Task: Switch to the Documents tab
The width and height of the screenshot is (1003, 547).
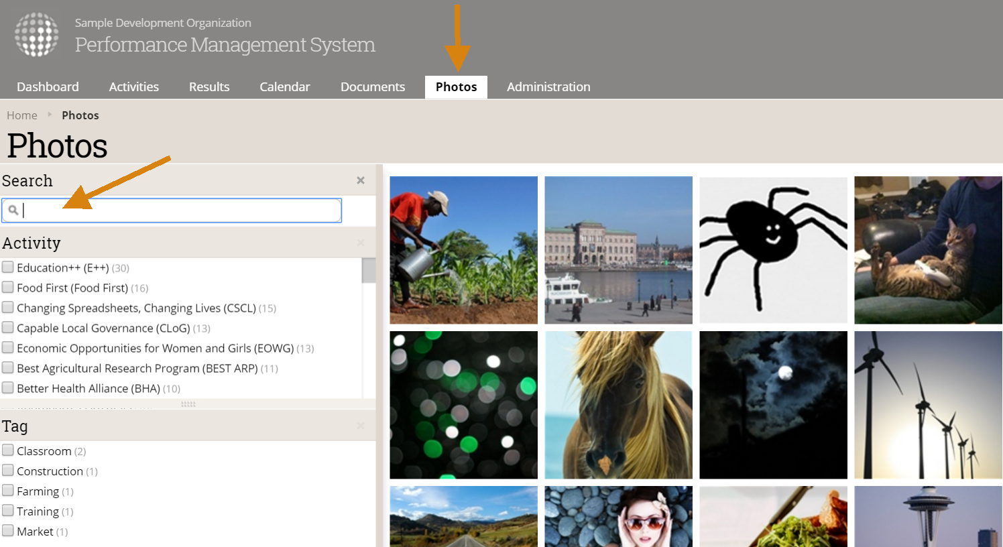Action: [373, 87]
